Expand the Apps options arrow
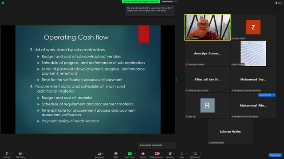Viewport: 284px width, 159px height. (186, 154)
